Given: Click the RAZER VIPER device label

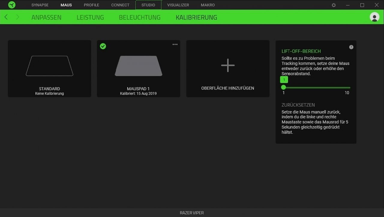Looking at the screenshot, I should coord(192,213).
